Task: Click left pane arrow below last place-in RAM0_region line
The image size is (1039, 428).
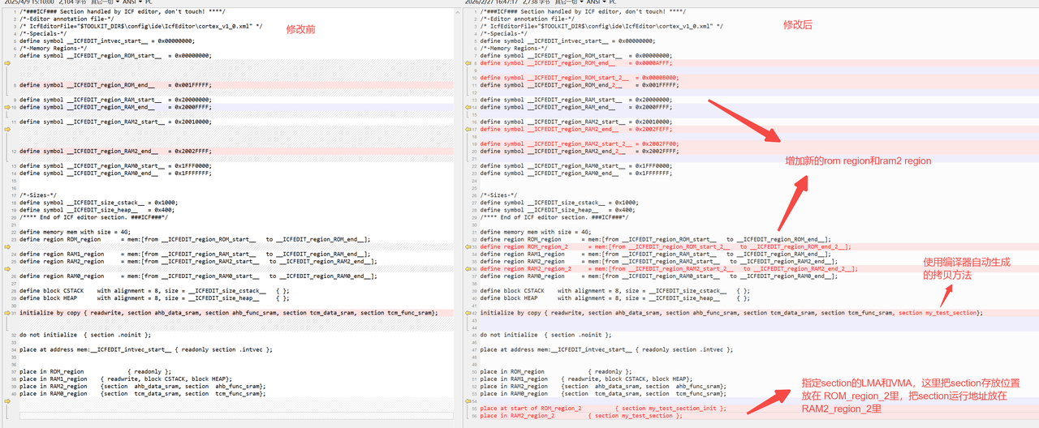Action: click(x=6, y=400)
